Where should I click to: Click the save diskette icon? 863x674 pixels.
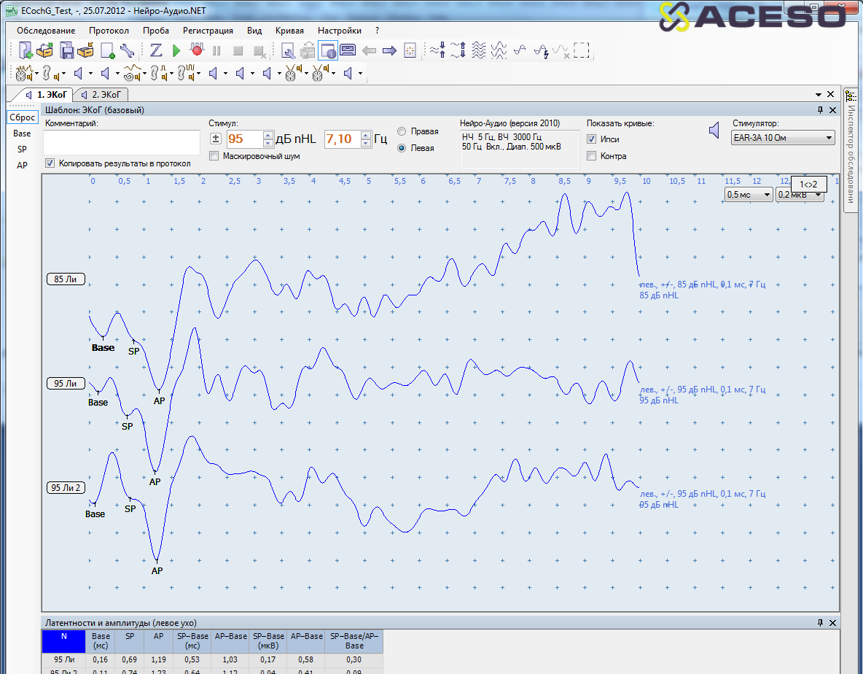click(x=66, y=50)
